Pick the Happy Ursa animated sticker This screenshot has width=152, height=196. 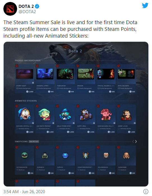pos(86,119)
